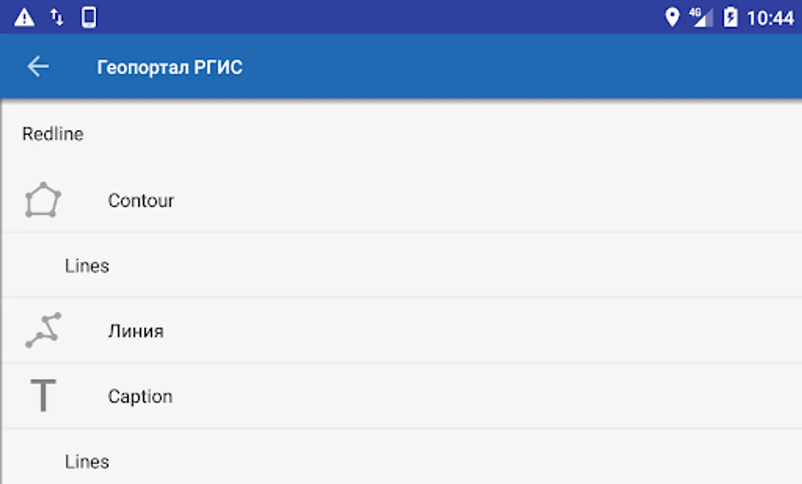Image resolution: width=802 pixels, height=484 pixels.
Task: Tap the empty area of the blue app bar
Action: point(511,67)
